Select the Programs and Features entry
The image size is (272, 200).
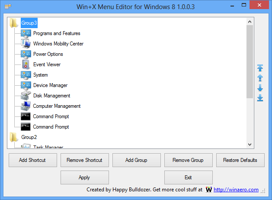57,33
